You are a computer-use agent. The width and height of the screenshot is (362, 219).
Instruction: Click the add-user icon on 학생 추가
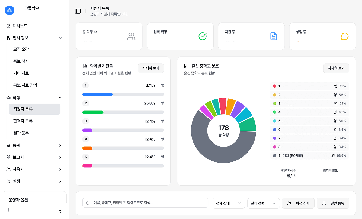click(289, 203)
